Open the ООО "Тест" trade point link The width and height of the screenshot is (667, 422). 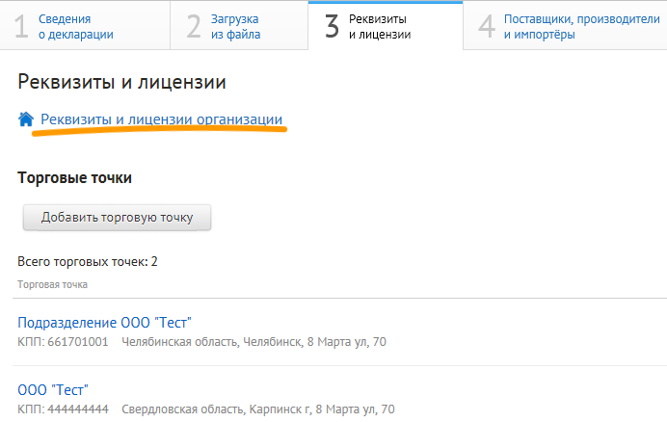[53, 389]
